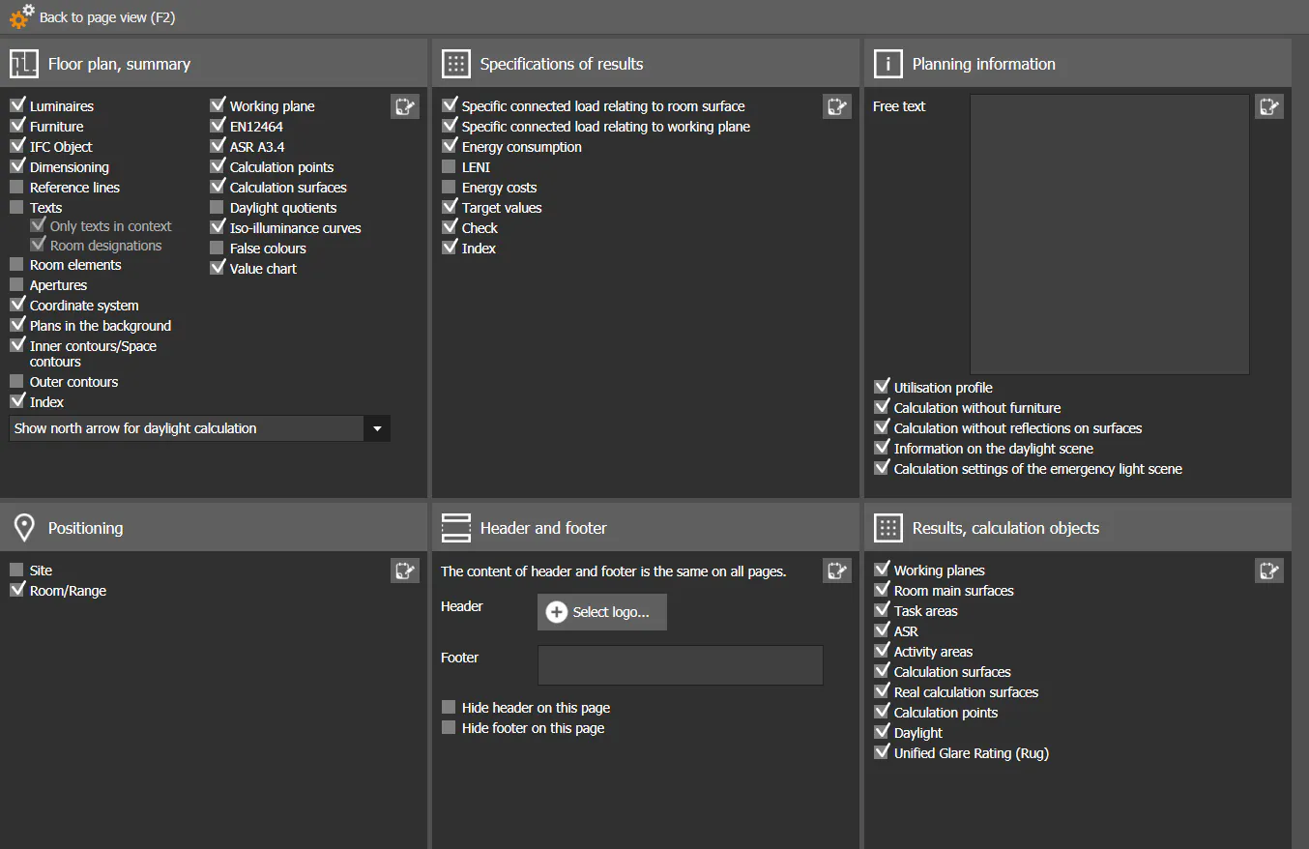Click into the Free text area
This screenshot has height=849, width=1309.
tap(1109, 234)
